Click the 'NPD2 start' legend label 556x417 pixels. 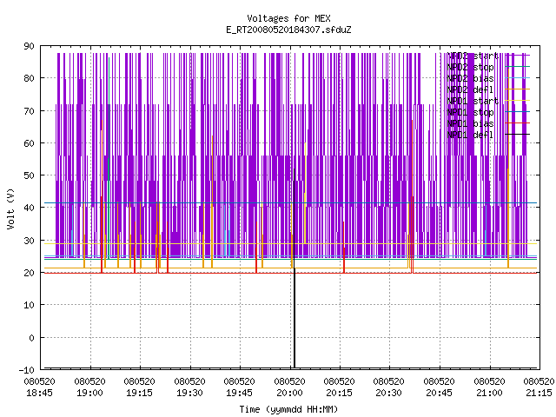473,56
